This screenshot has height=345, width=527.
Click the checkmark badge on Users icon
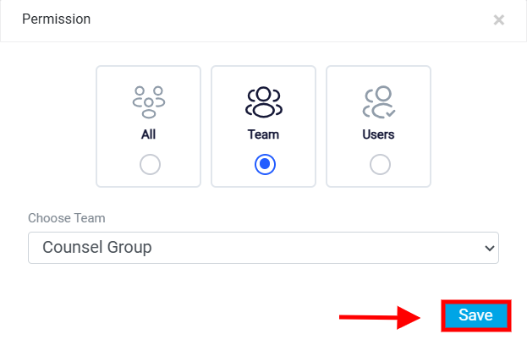(x=391, y=113)
